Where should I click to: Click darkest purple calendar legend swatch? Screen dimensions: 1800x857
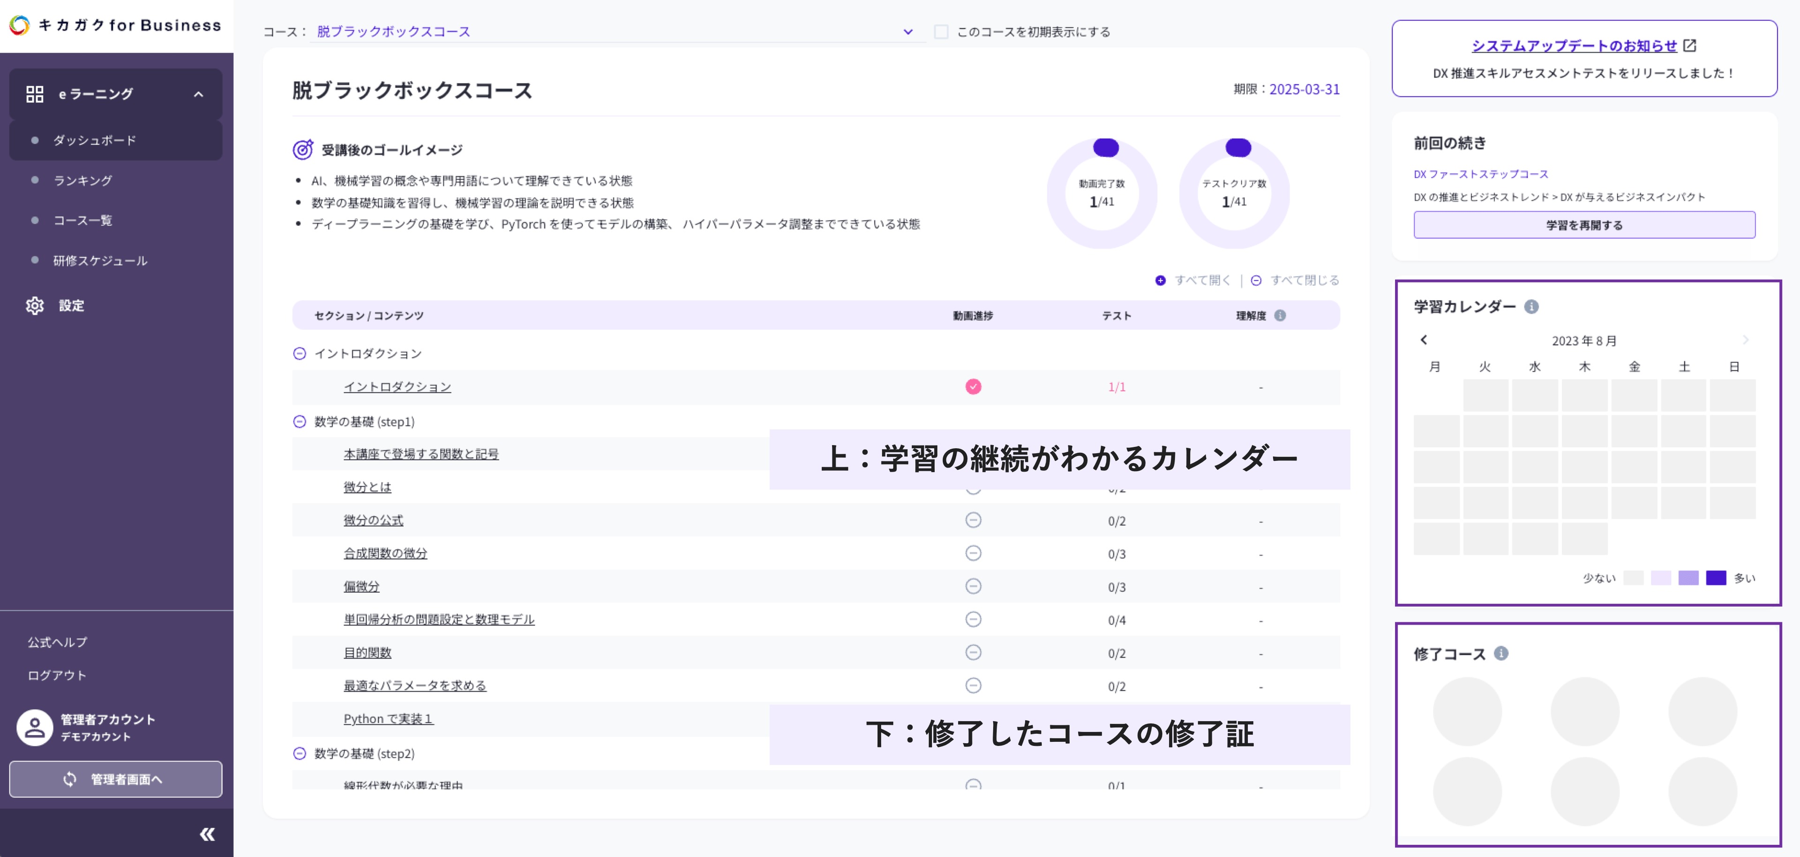point(1716,578)
